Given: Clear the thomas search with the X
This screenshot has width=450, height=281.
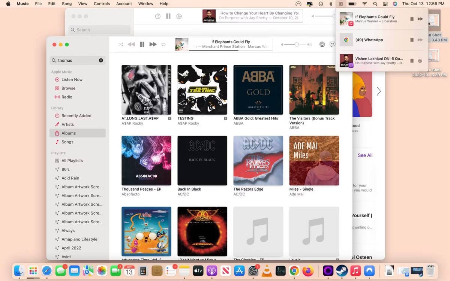Looking at the screenshot, I should tap(100, 60).
